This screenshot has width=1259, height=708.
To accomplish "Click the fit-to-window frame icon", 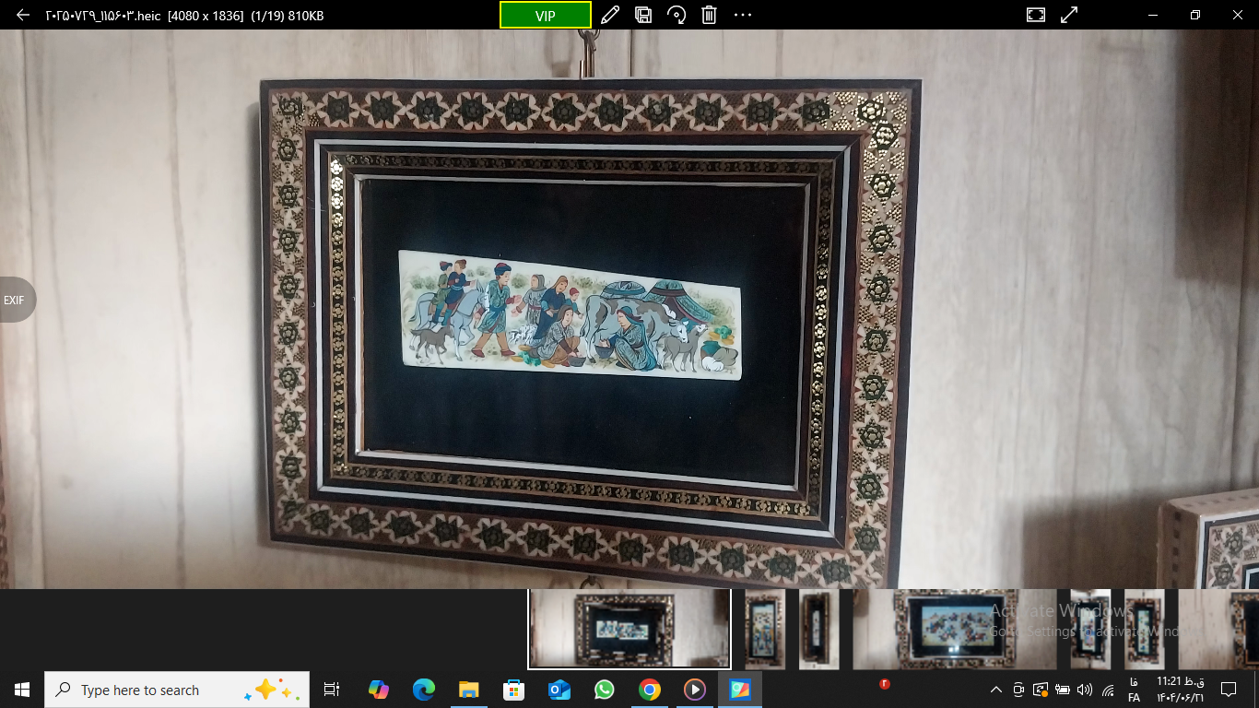I will click(1036, 15).
